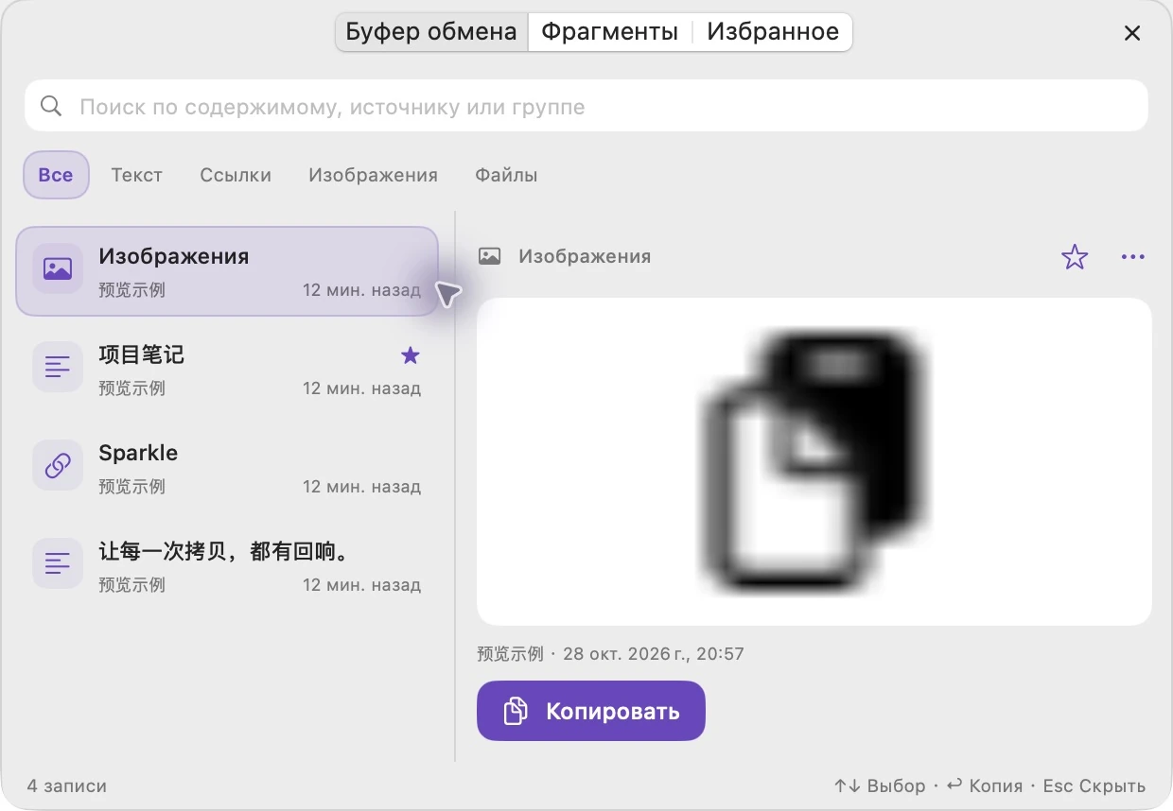This screenshot has height=811, width=1173.
Task: Click the magnifying glass search icon
Action: [51, 106]
